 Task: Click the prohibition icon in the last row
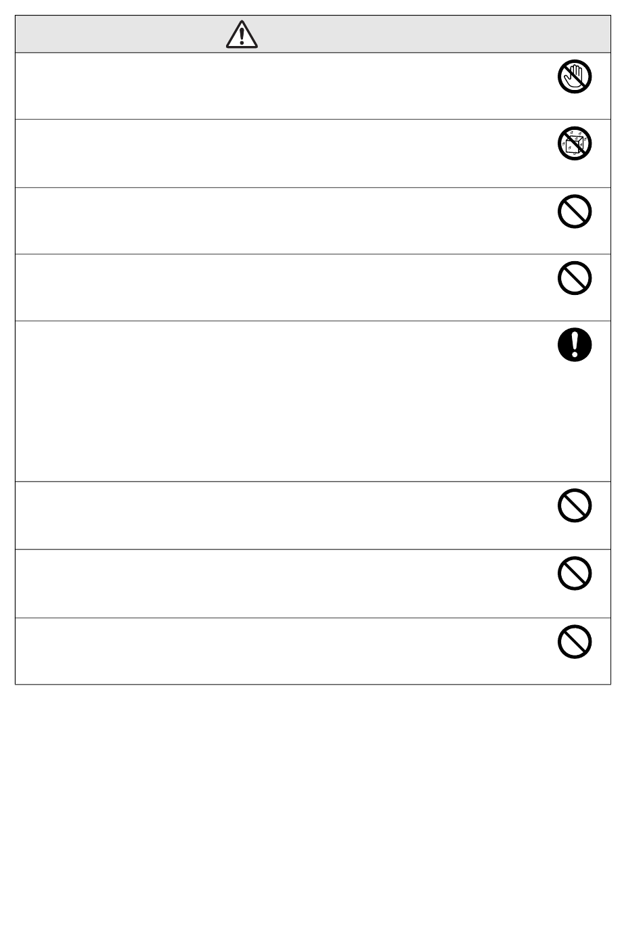(x=575, y=641)
